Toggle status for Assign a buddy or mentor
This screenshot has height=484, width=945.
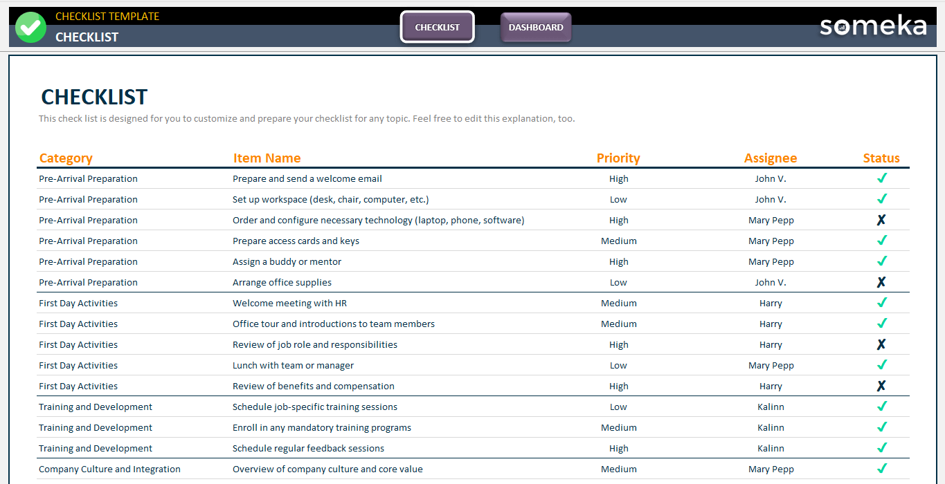(881, 261)
